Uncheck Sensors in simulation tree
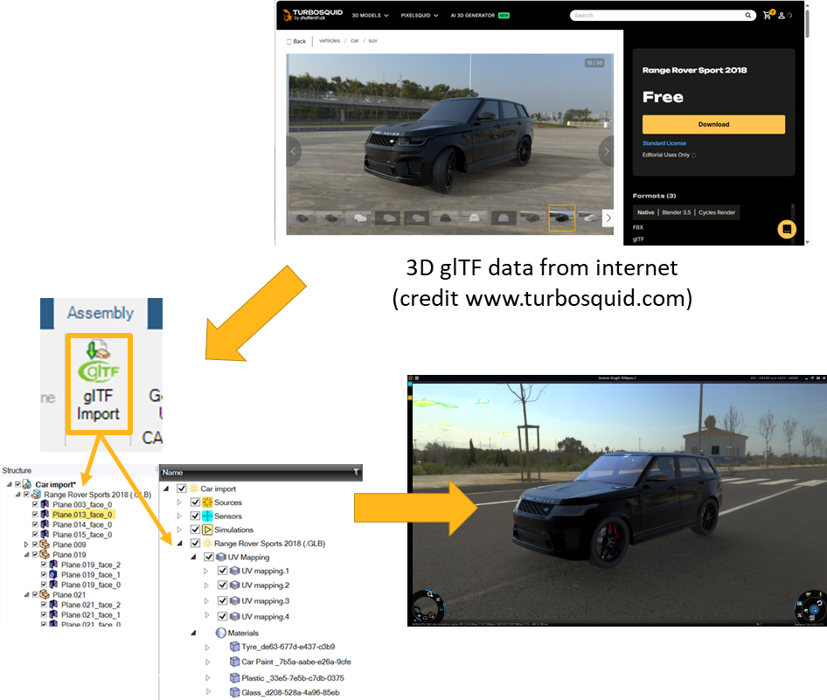Image resolution: width=827 pixels, height=700 pixels. click(x=195, y=516)
